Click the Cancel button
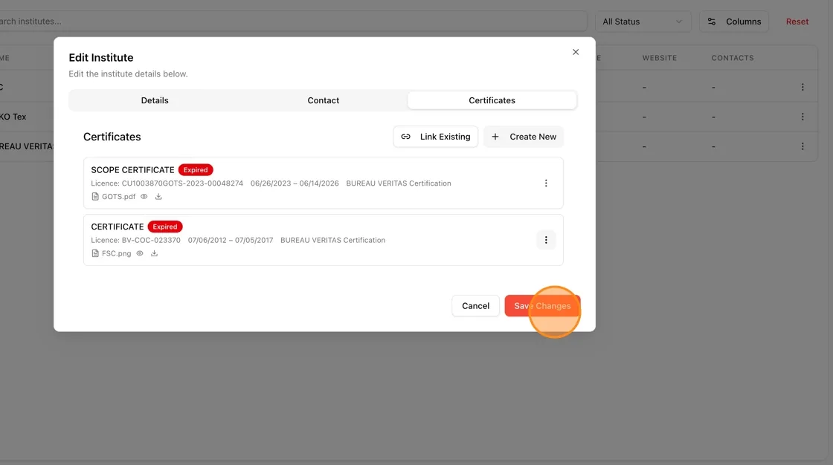 (475, 306)
